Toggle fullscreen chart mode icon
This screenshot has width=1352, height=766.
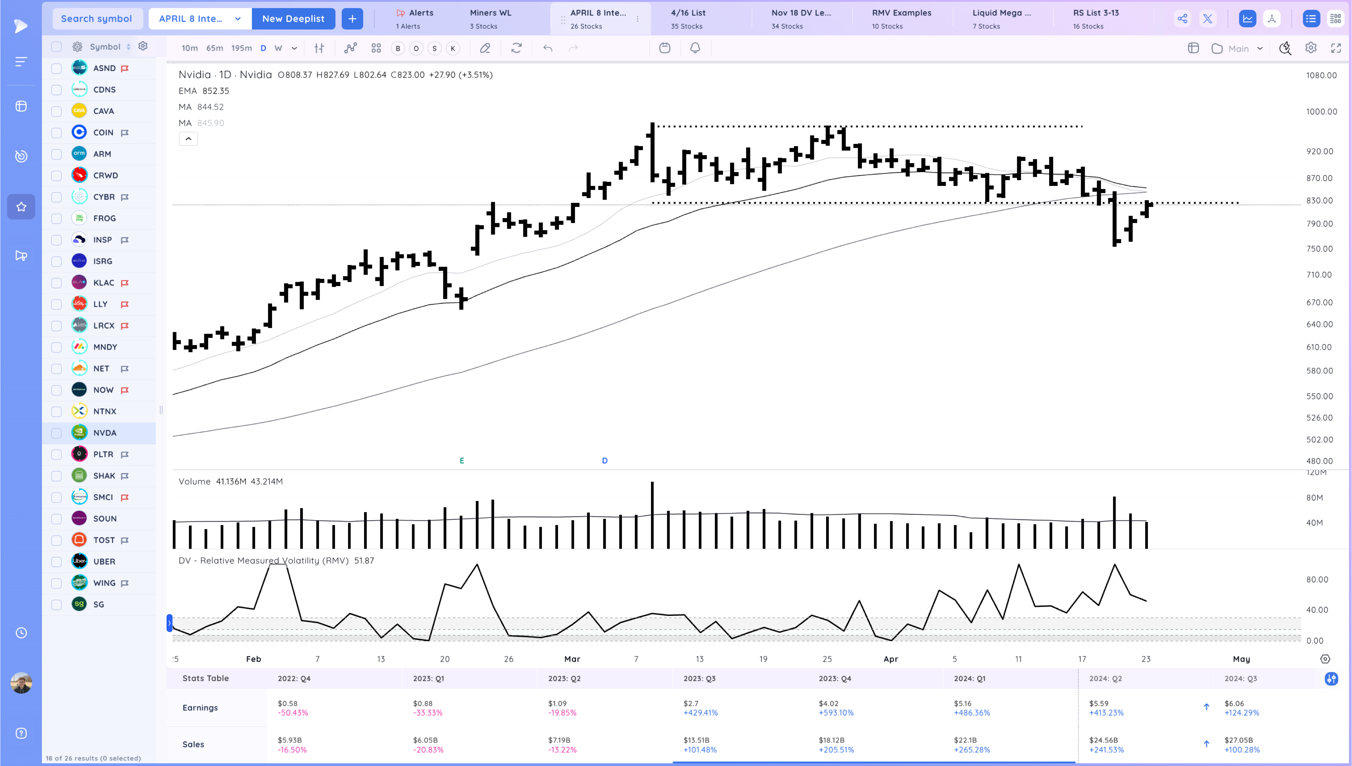(1336, 48)
